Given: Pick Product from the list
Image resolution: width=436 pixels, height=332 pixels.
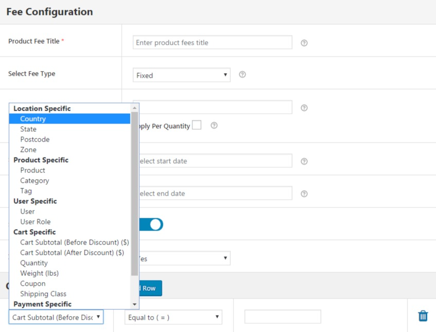Looking at the screenshot, I should [x=69, y=170].
